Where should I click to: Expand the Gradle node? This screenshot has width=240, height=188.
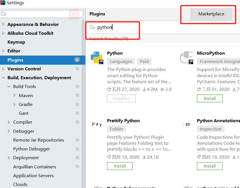pos(14,105)
